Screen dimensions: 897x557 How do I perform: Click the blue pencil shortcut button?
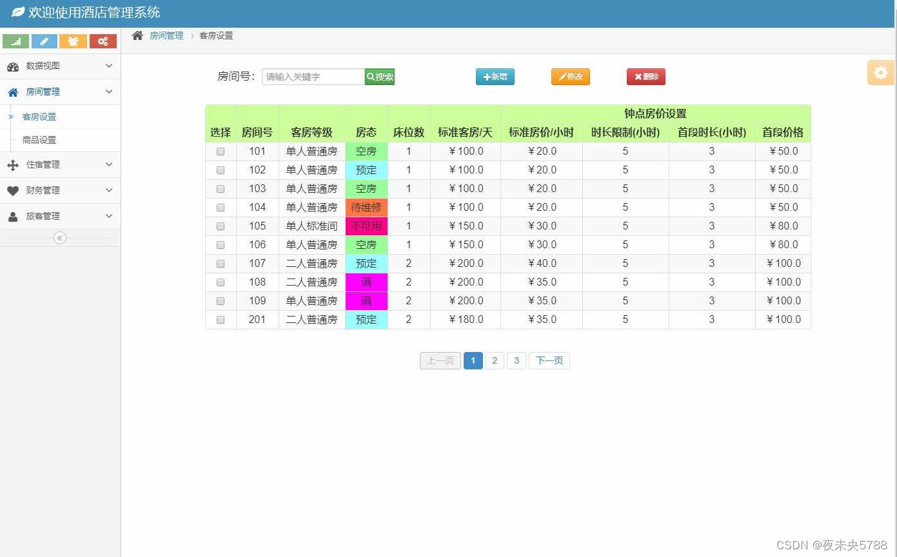44,41
